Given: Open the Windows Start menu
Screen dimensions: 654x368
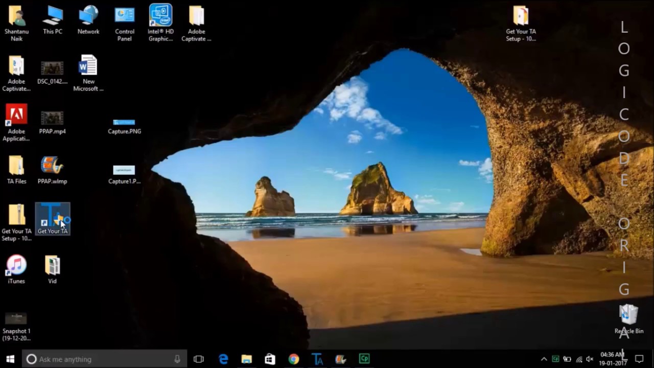Looking at the screenshot, I should click(10, 359).
